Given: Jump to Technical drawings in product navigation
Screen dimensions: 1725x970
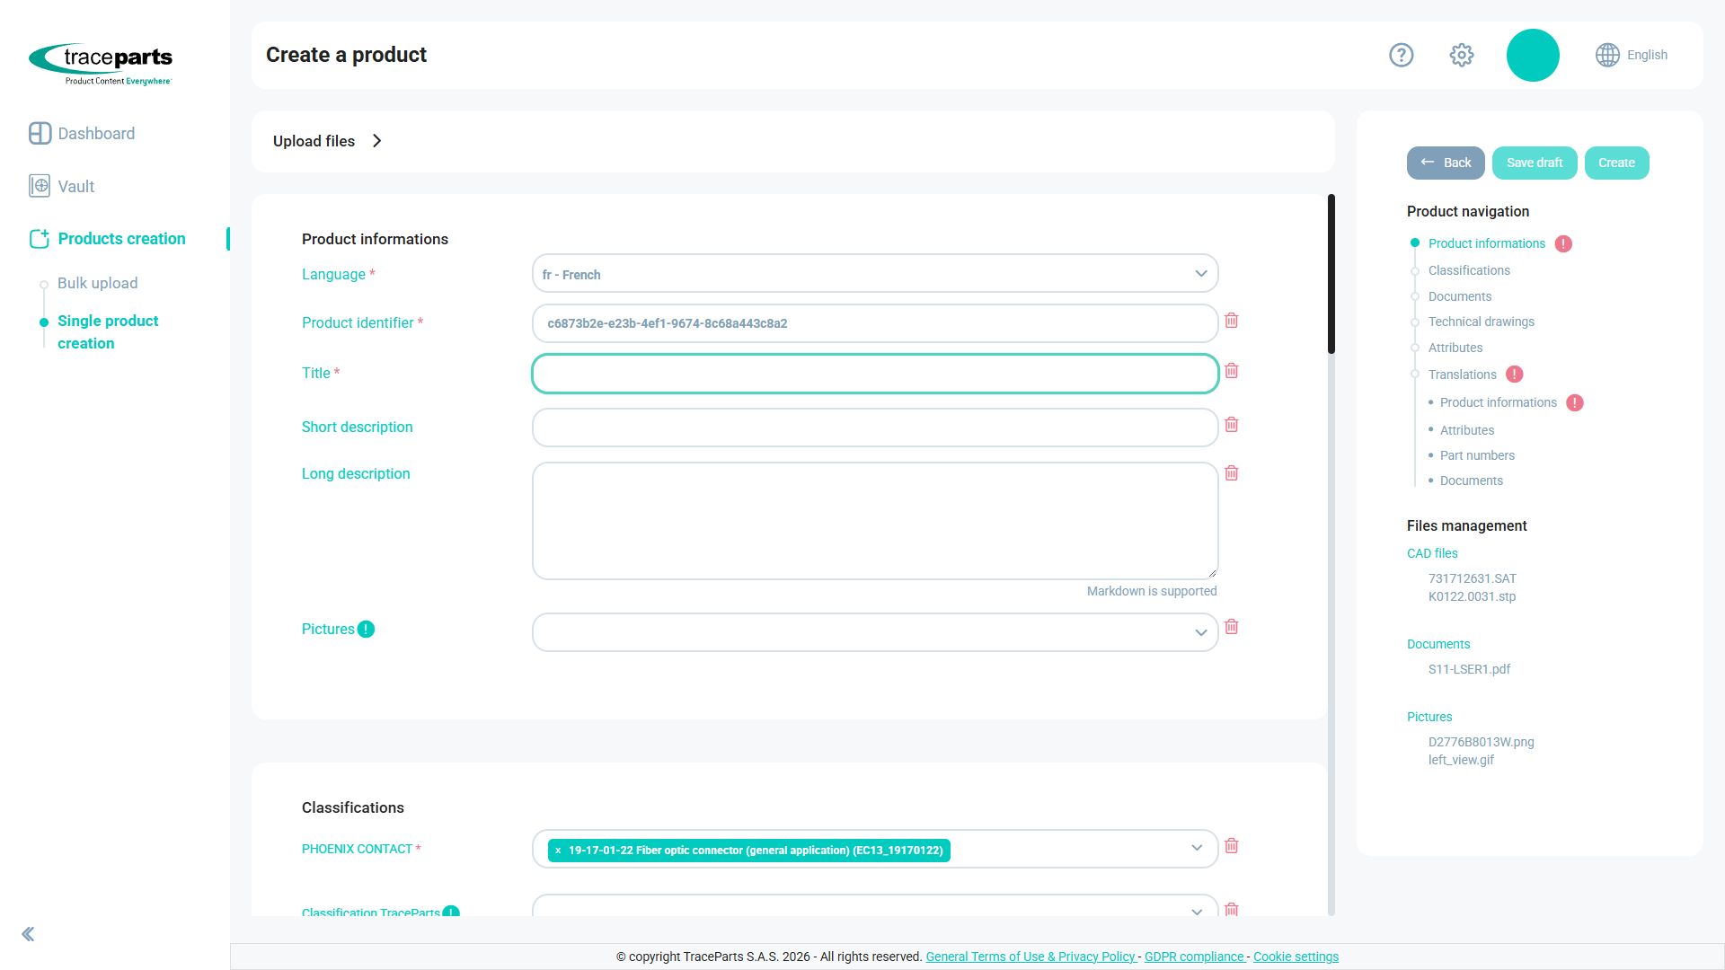Looking at the screenshot, I should [1481, 322].
